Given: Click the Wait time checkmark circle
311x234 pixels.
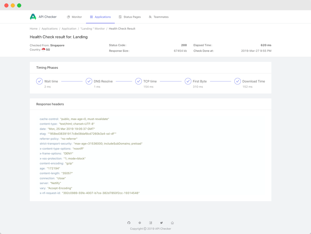Looking at the screenshot, I should pyautogui.click(x=40, y=81).
